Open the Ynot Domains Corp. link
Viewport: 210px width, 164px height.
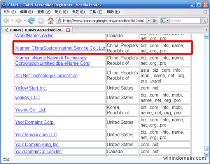click(x=35, y=123)
